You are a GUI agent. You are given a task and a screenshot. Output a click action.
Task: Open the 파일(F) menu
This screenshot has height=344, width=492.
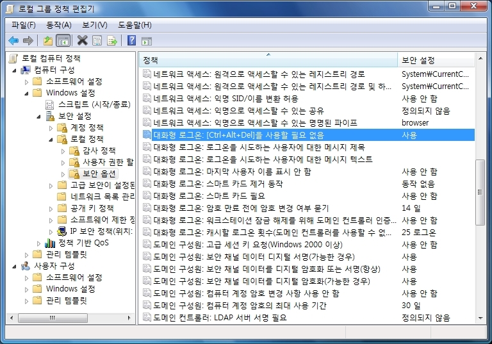coord(24,25)
